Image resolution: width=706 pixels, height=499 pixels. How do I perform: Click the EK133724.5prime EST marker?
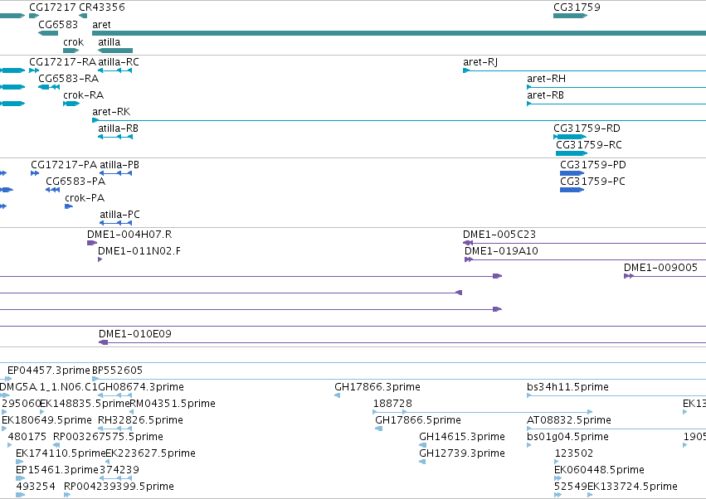590,495
